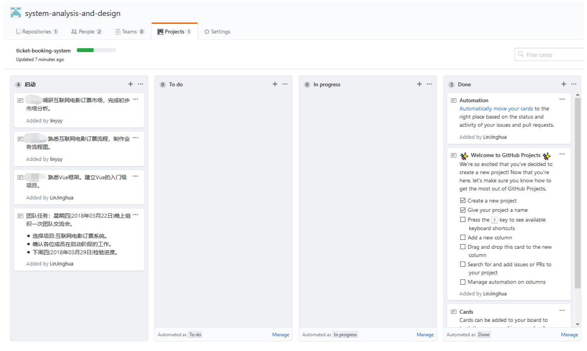Check 'Drag and drop this card' checkbox
The image size is (587, 351).
pos(463,247)
